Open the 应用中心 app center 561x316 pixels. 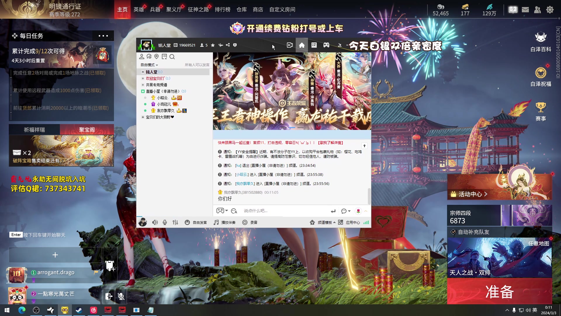point(349,222)
